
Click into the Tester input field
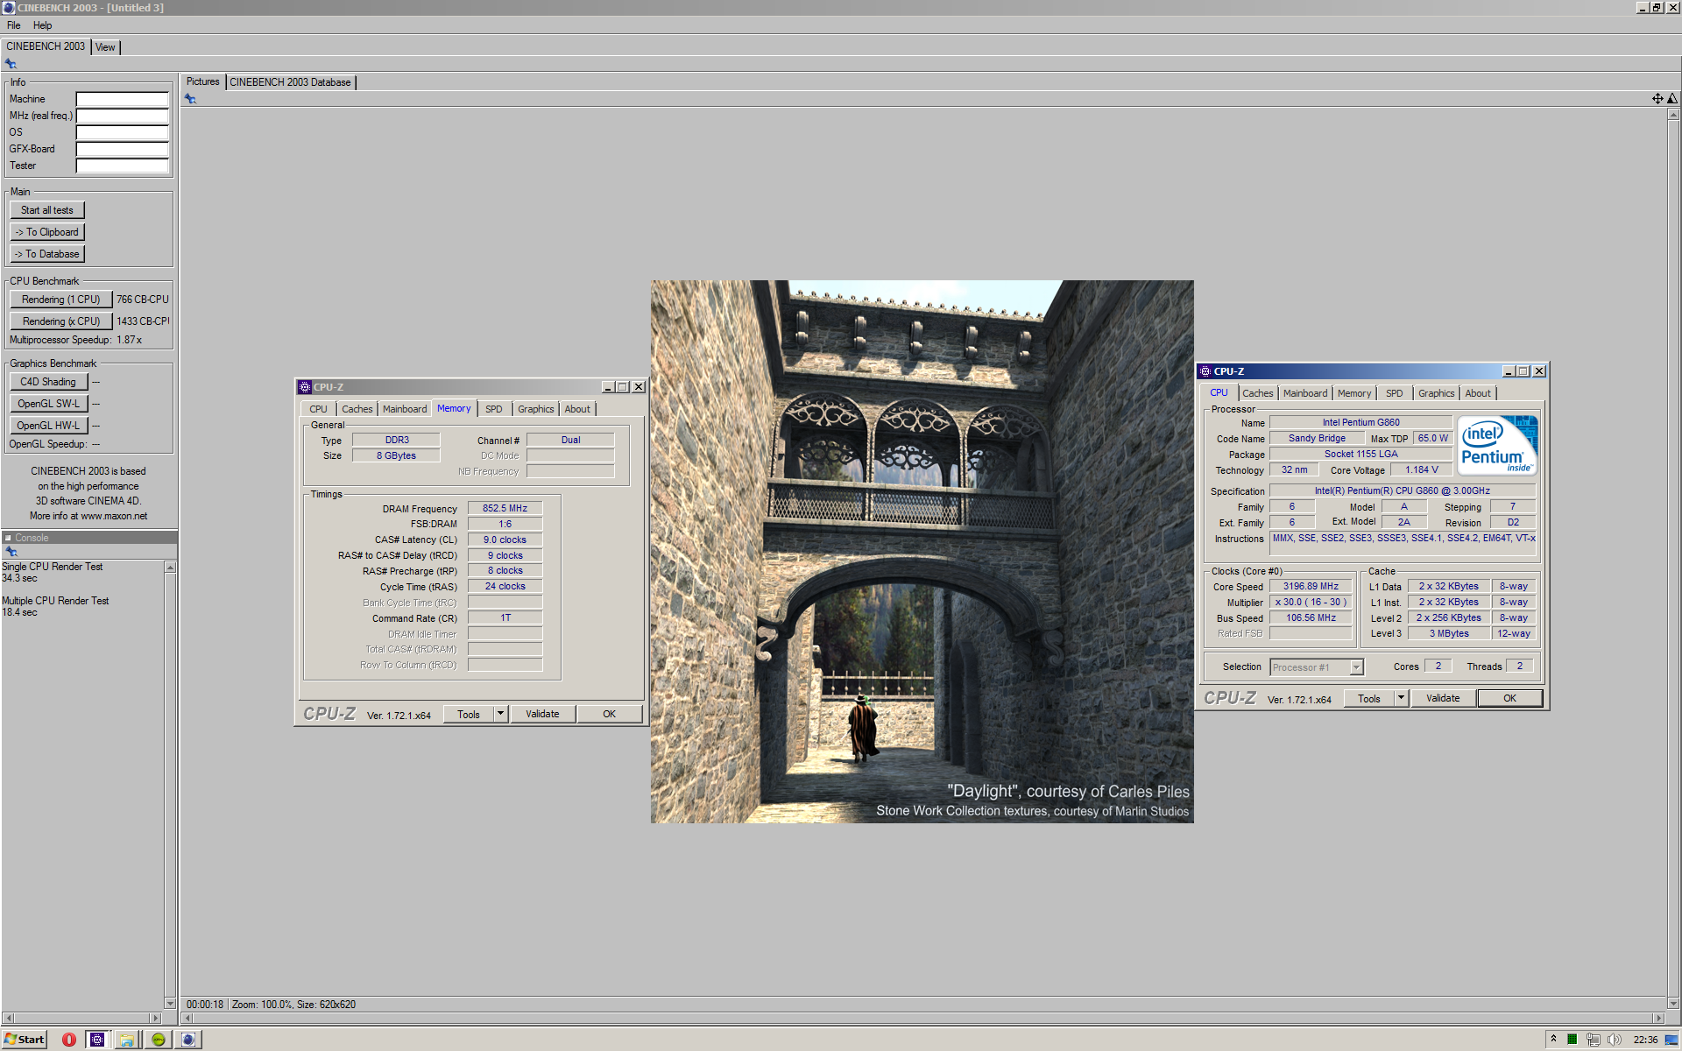122,166
